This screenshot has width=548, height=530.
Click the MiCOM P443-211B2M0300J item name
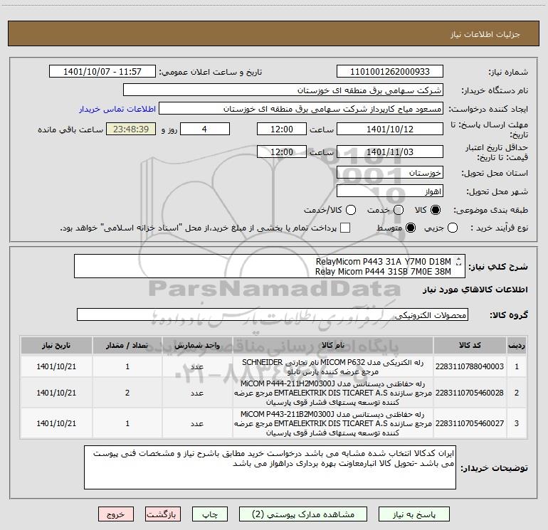pos(333,423)
